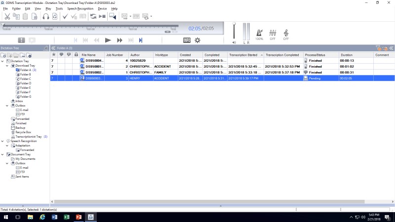Open PowerPoint from the taskbar
395x222 pixels.
pyautogui.click(x=79, y=217)
